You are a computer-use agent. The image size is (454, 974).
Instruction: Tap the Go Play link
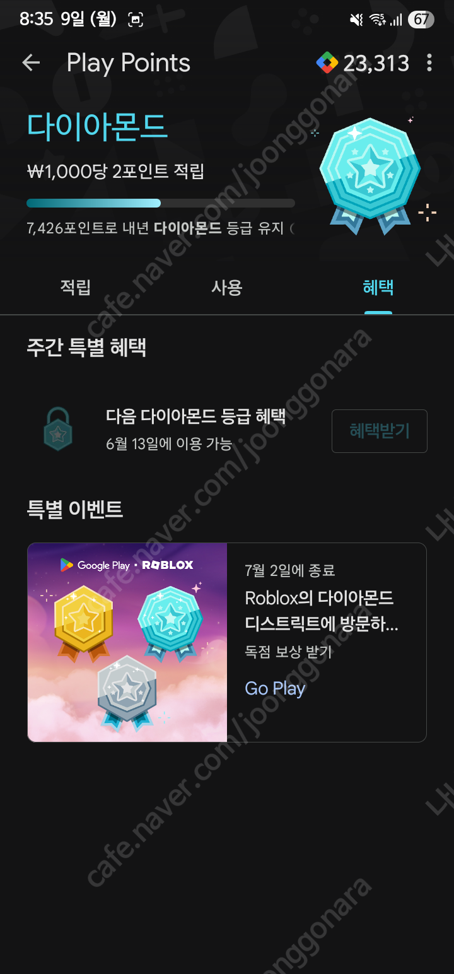coord(275,688)
